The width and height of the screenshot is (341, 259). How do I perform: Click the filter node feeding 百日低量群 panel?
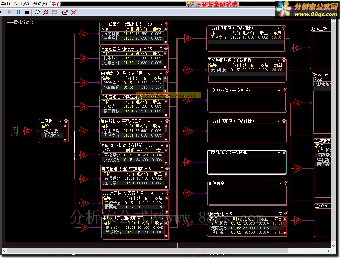84,34
